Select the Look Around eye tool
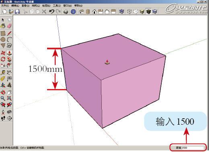 click(9, 112)
